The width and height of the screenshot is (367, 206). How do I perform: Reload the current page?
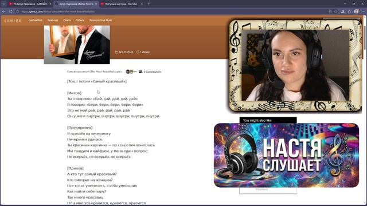11,11
